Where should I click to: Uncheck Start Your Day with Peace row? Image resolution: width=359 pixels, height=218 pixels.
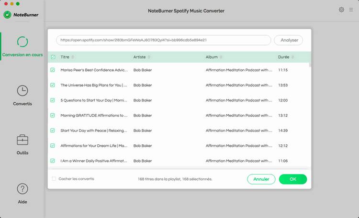pos(53,131)
